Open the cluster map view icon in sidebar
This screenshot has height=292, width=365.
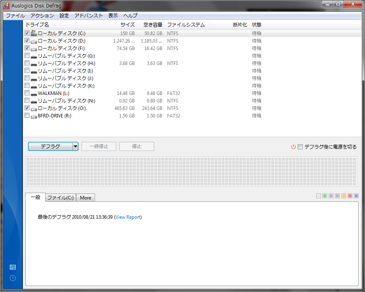(x=13, y=267)
